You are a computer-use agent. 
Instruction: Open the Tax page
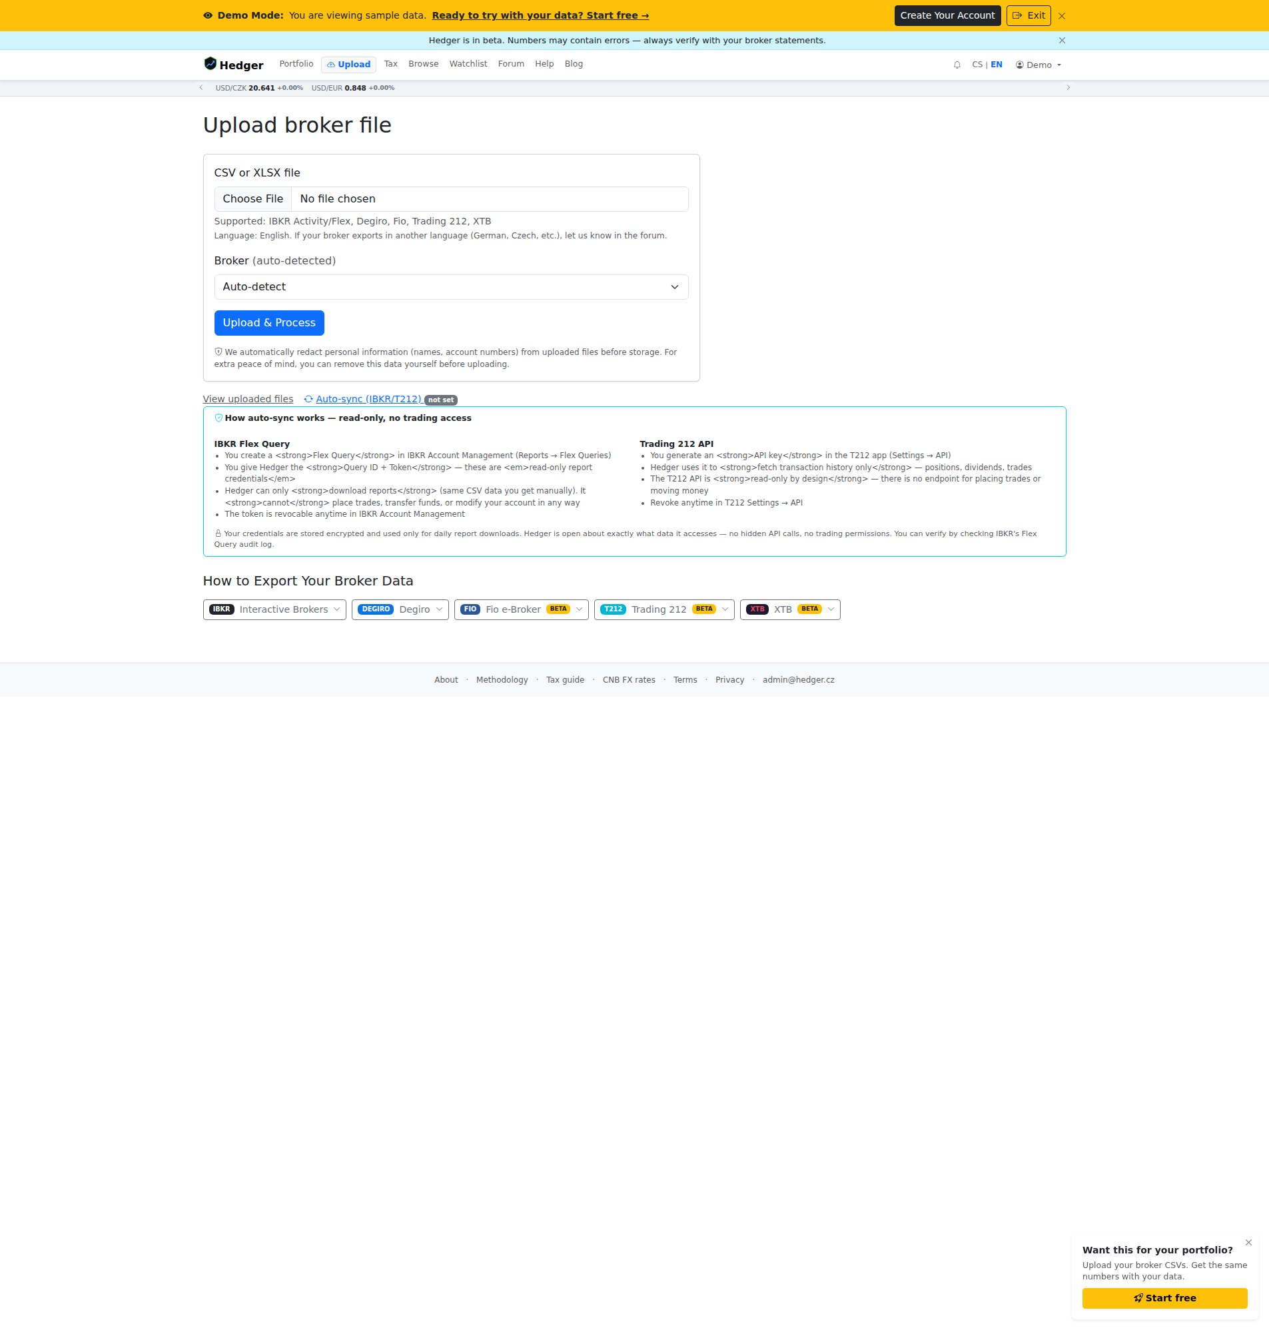coord(391,64)
